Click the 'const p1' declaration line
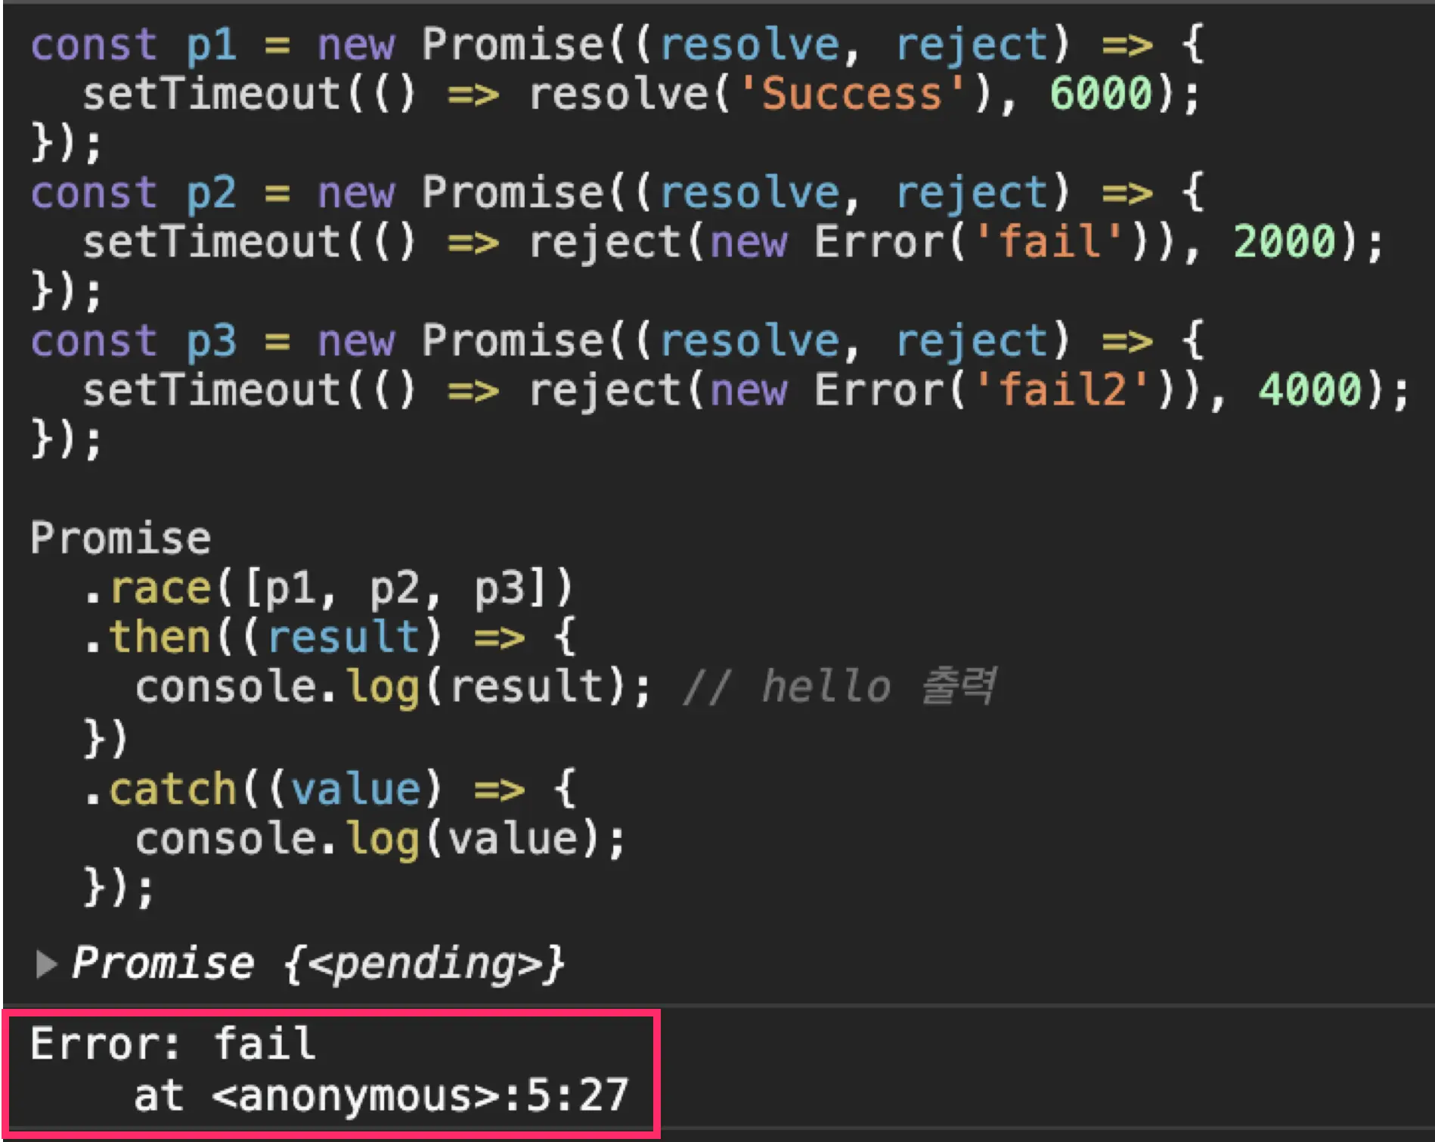The height and width of the screenshot is (1142, 1435). click(617, 44)
